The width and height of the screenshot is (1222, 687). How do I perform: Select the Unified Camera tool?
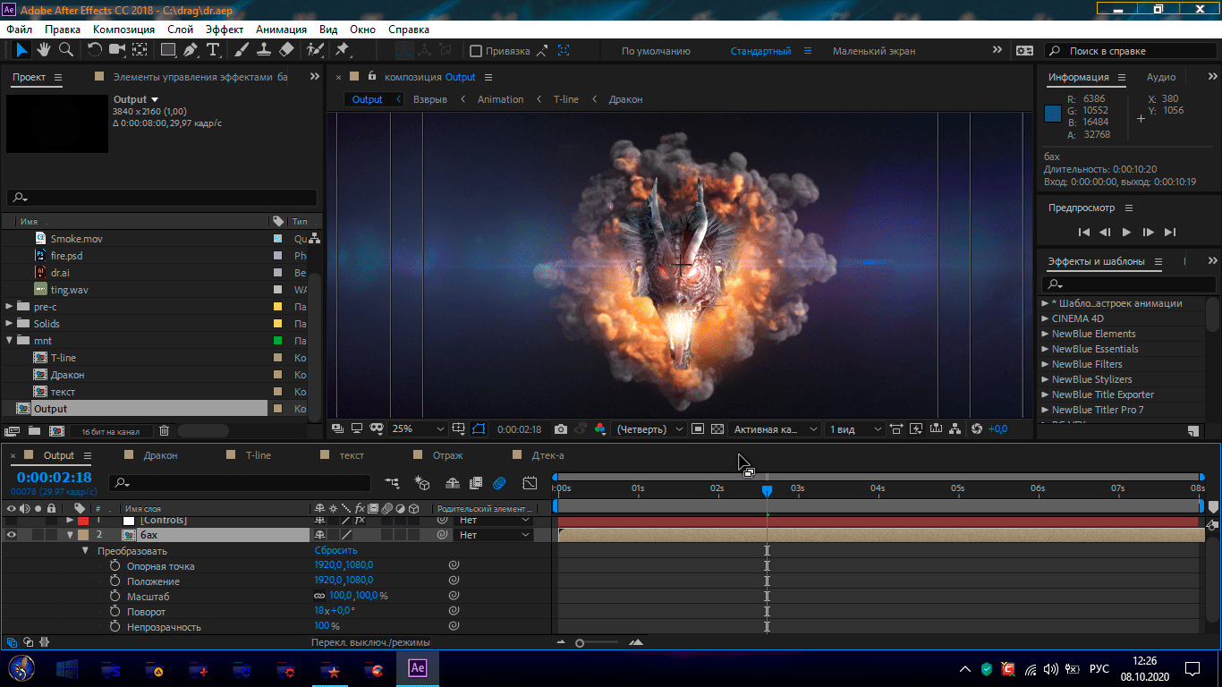pyautogui.click(x=118, y=50)
